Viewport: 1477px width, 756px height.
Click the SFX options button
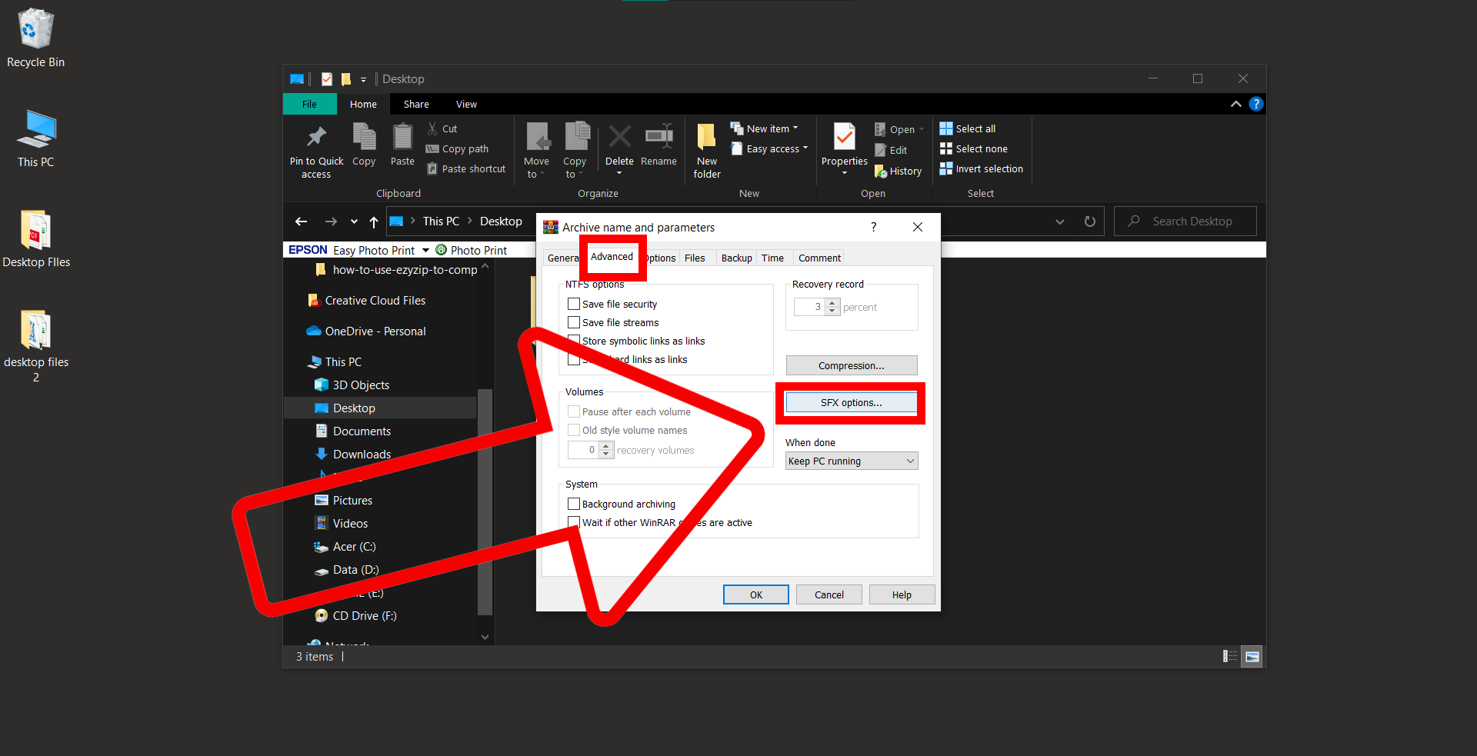(x=850, y=402)
